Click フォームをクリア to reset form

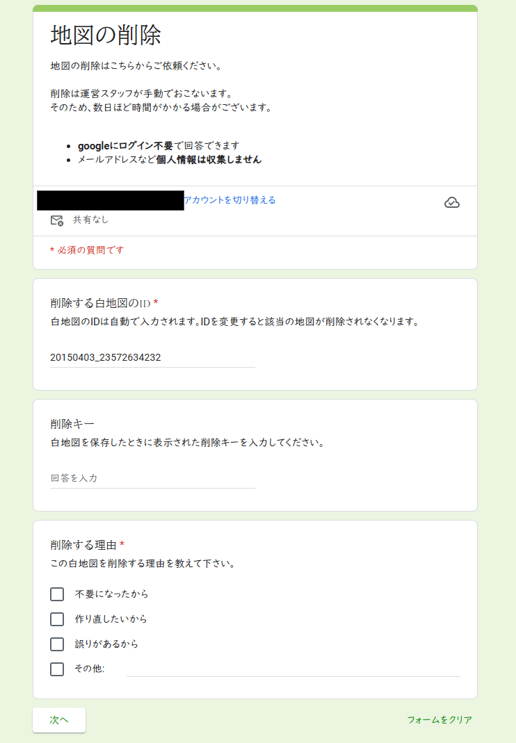[x=440, y=720]
